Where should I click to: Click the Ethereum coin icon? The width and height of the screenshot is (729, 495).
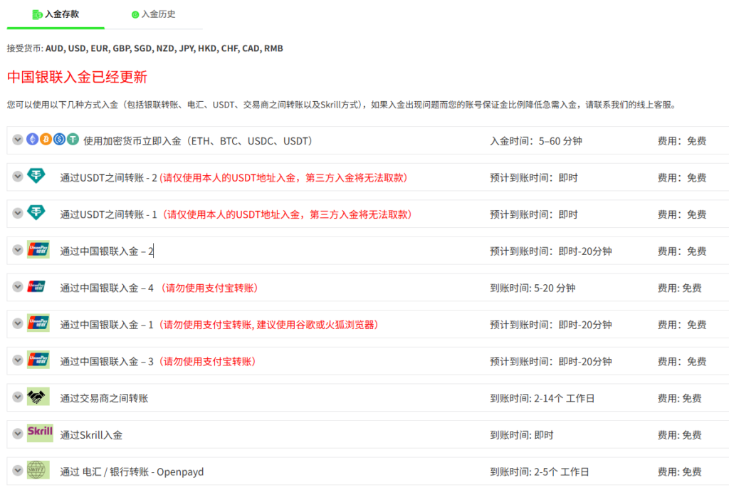pos(33,140)
